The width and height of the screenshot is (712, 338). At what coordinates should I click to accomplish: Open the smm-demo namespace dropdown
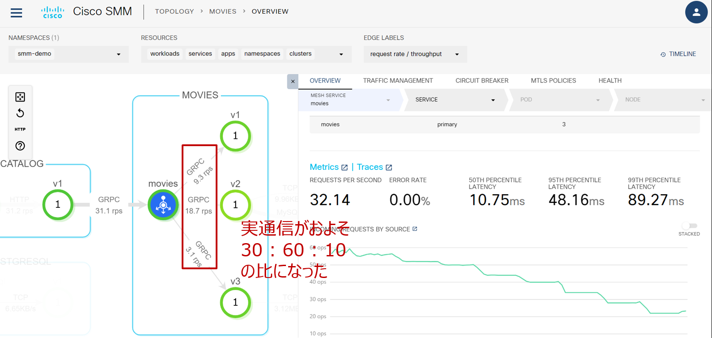click(x=69, y=54)
